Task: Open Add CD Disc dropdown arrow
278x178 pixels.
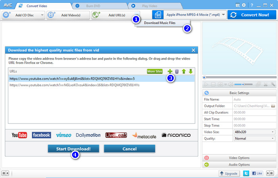Action: (x=42, y=15)
